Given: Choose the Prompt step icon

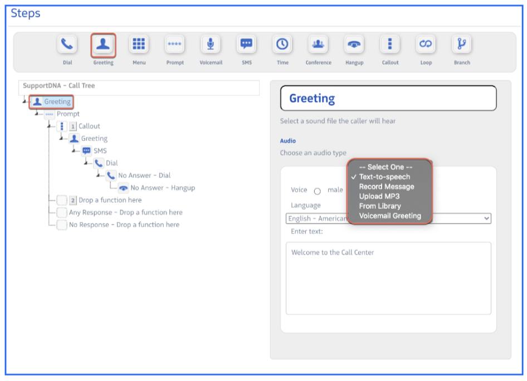Looking at the screenshot, I should point(174,45).
